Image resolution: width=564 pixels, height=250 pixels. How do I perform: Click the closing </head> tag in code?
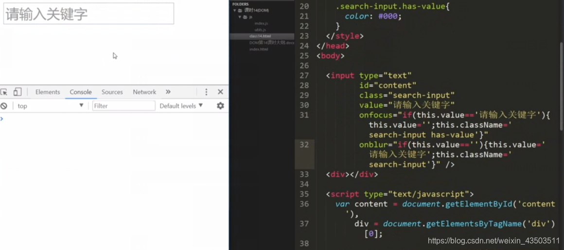333,46
